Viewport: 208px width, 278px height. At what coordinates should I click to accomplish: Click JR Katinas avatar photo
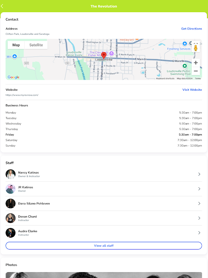pyautogui.click(x=11, y=189)
